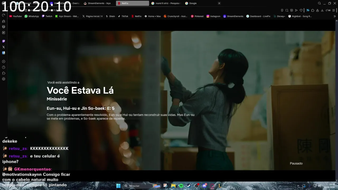
Task: Open Discord from the taskbar
Action: 204,186
